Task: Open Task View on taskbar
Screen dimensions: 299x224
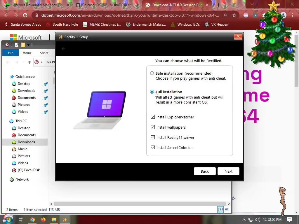Action: click(21, 220)
